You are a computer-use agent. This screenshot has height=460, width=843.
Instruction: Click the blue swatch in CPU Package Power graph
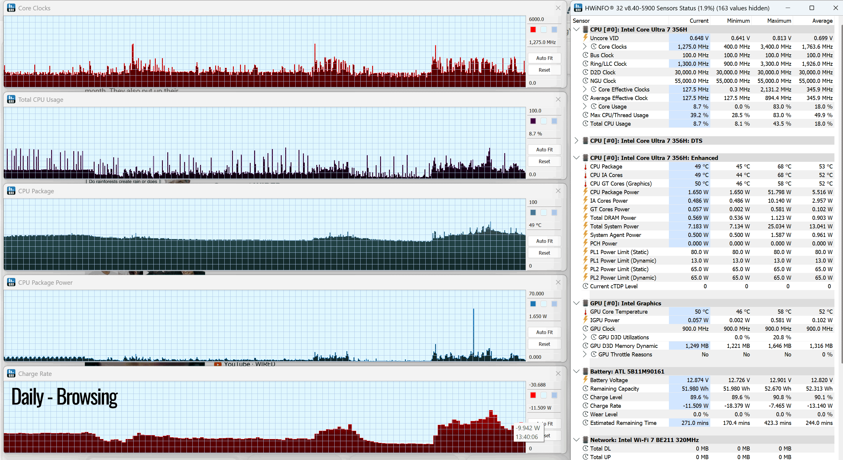[533, 304]
